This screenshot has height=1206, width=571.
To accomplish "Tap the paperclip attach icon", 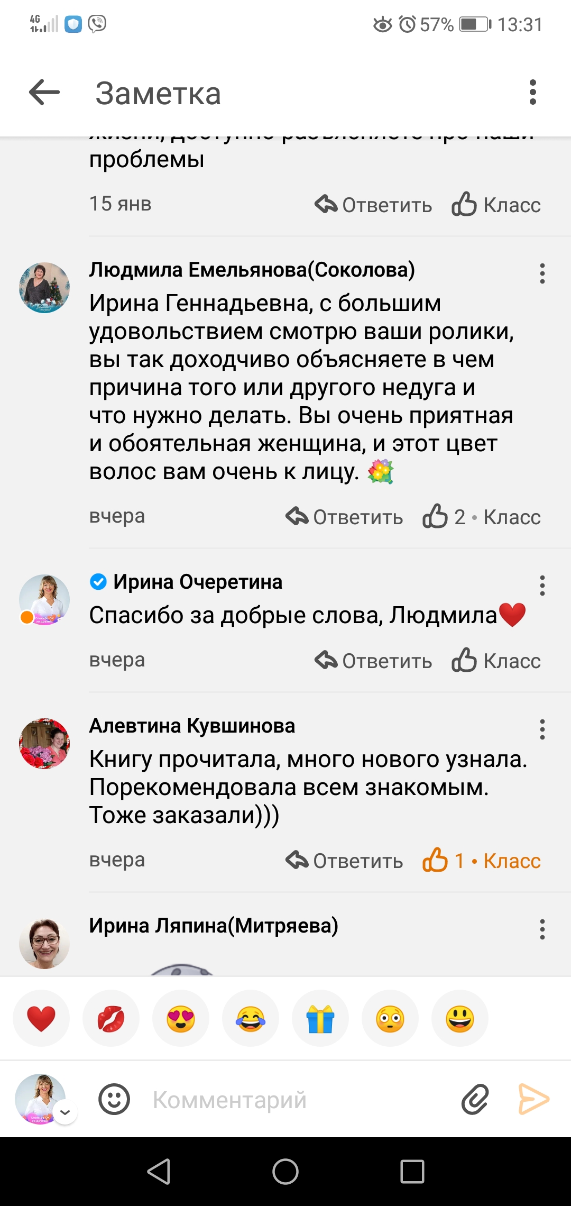I will click(475, 1100).
